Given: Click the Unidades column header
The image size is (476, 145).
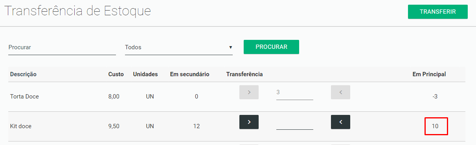Looking at the screenshot, I should pyautogui.click(x=145, y=74).
